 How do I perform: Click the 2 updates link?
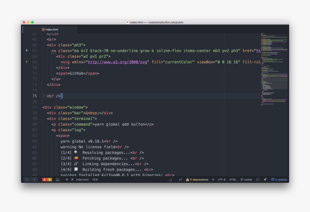click(280, 180)
